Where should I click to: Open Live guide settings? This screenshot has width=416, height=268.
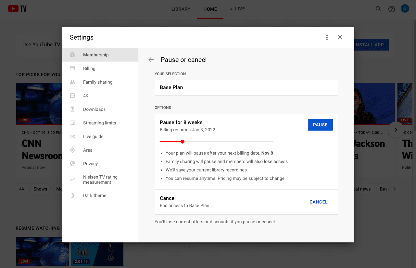pyautogui.click(x=100, y=136)
